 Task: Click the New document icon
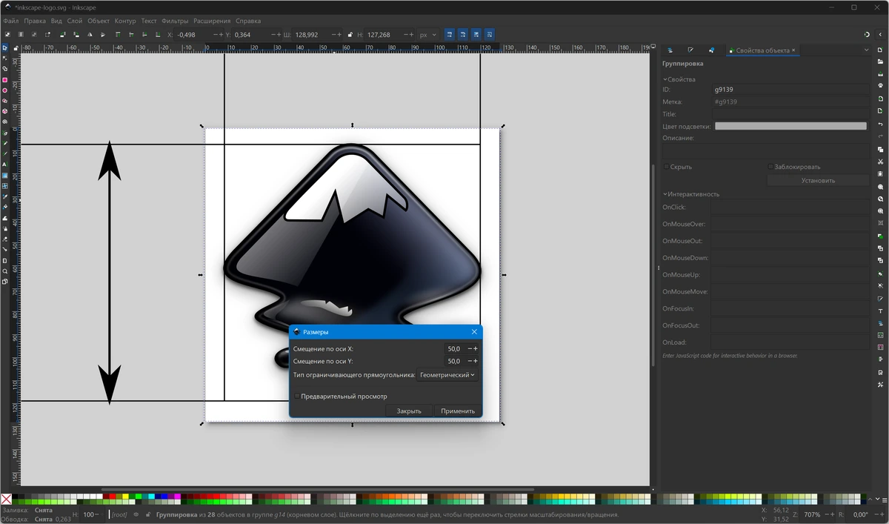880,50
